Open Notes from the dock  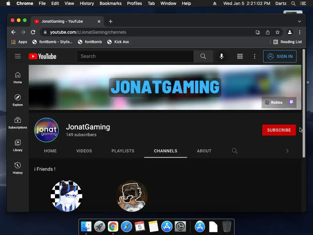coord(153,227)
